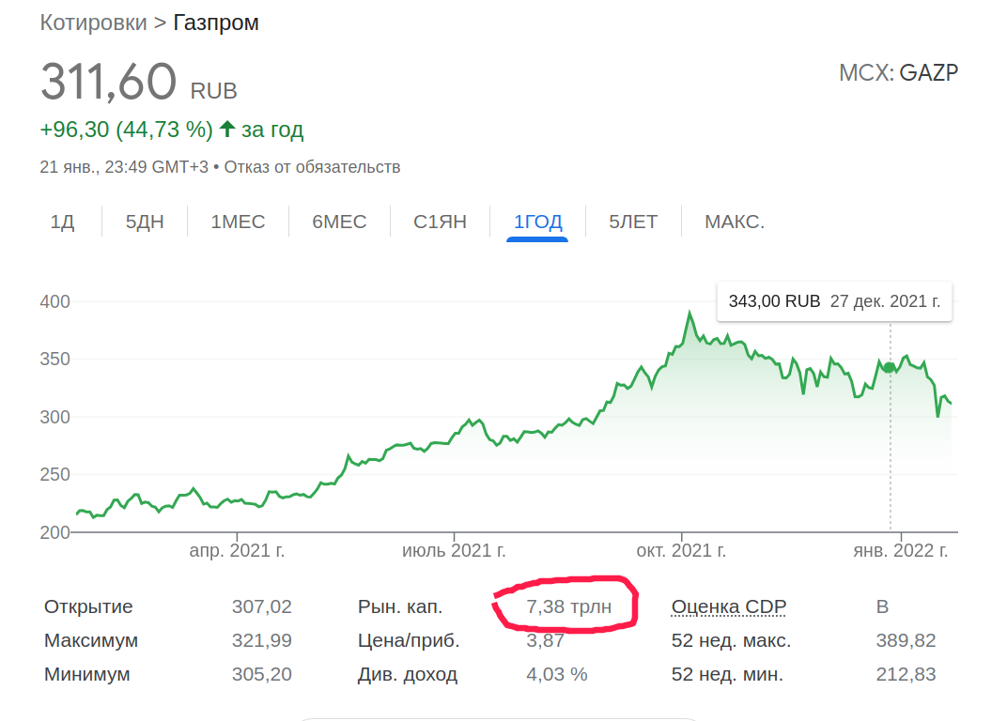The width and height of the screenshot is (1007, 721).
Task: Click the market cap value 7,38 трлн
Action: coord(568,606)
